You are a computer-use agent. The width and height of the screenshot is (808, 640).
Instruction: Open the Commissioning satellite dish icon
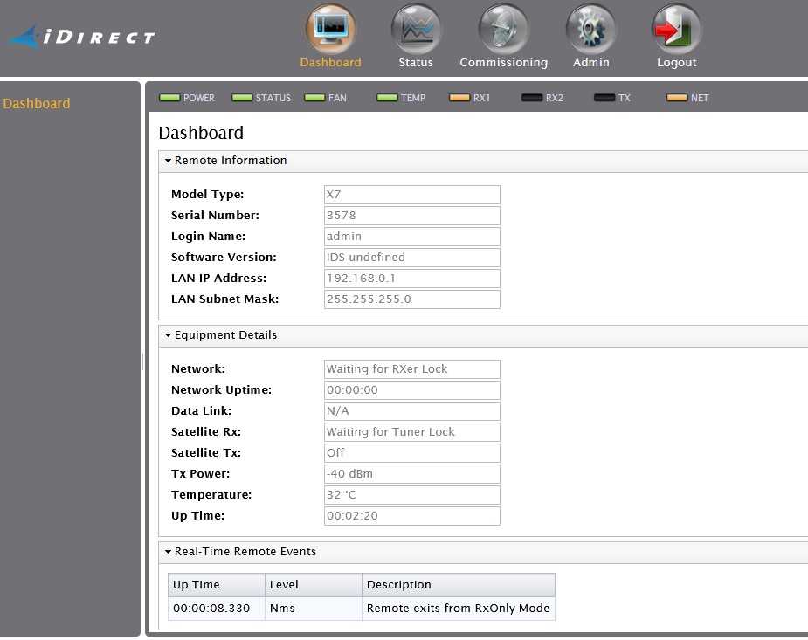click(503, 30)
